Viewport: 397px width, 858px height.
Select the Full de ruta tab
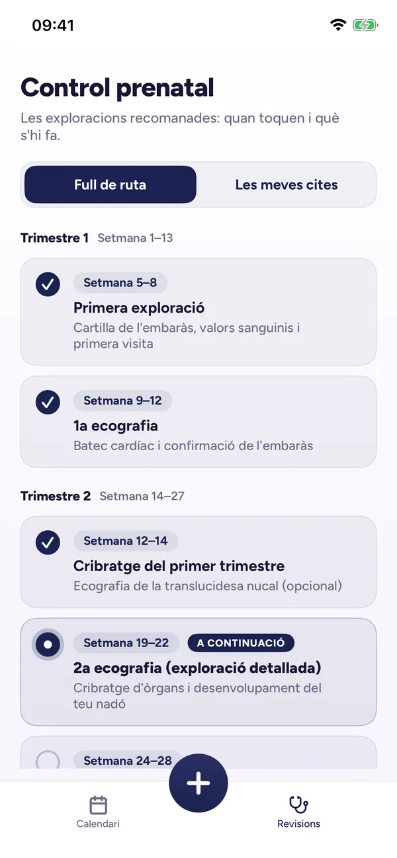pyautogui.click(x=110, y=184)
